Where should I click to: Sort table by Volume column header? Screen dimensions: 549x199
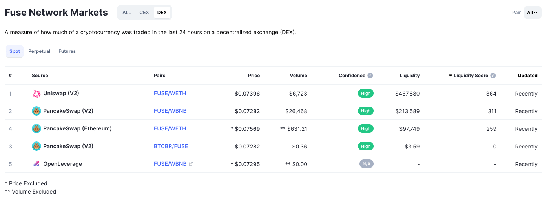pyautogui.click(x=298, y=76)
